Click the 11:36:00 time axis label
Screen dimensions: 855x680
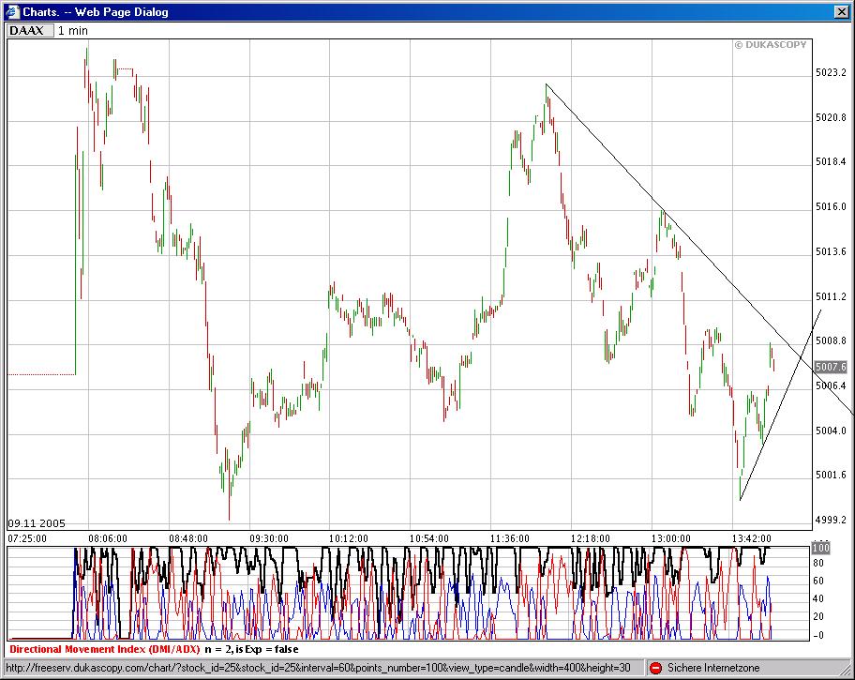pyautogui.click(x=510, y=538)
